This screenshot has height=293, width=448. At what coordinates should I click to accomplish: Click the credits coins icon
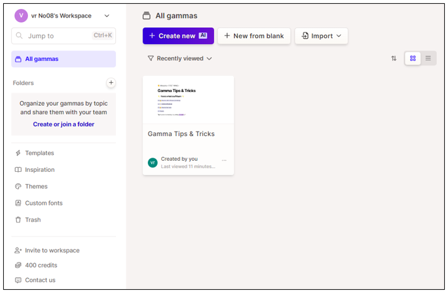(18, 265)
